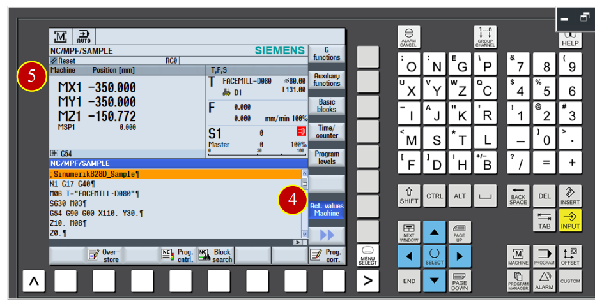595x306 pixels.
Task: Click the Machine mode icon in header
Action: pos(60,37)
